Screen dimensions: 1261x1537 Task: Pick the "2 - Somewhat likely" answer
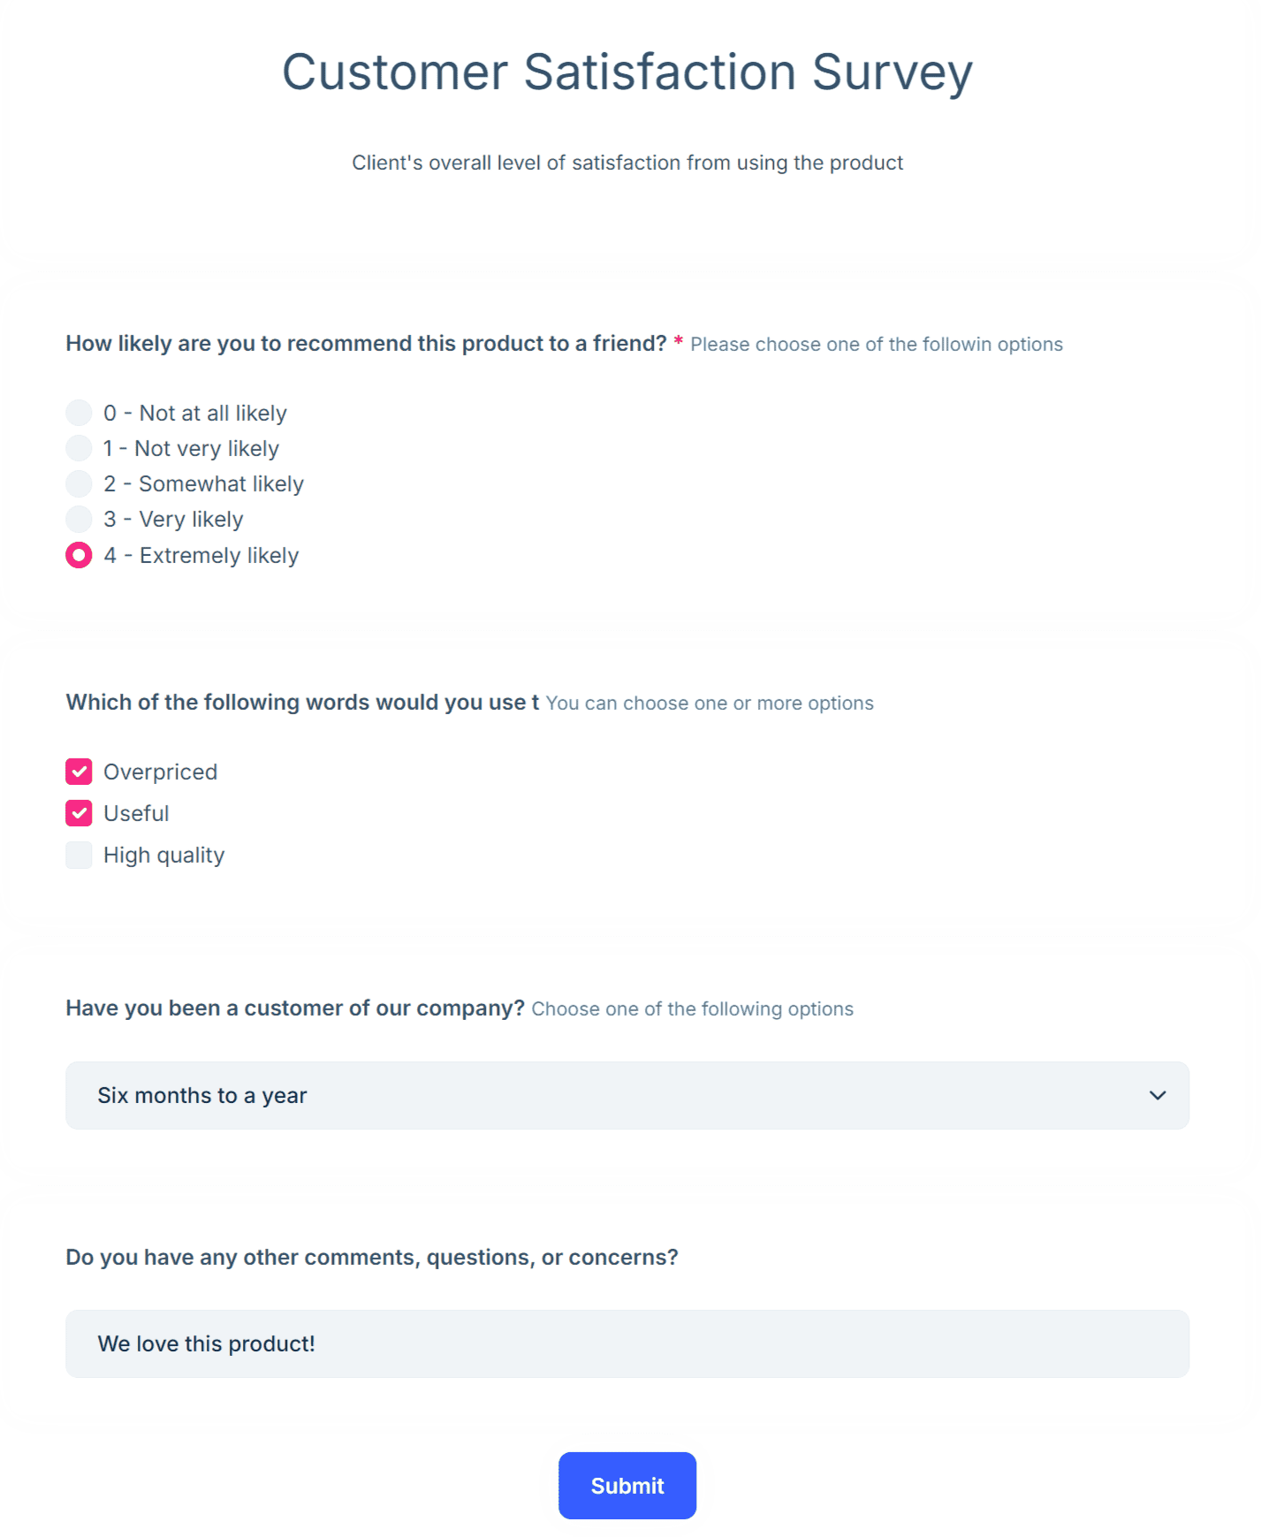(x=79, y=483)
